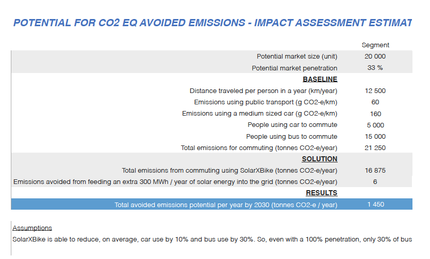
Task: Click the "Total avoided emissions potential" row label
Action: [226, 205]
